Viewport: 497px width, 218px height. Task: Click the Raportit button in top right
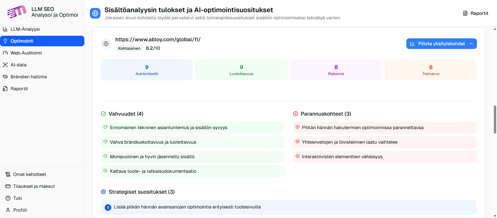point(476,13)
